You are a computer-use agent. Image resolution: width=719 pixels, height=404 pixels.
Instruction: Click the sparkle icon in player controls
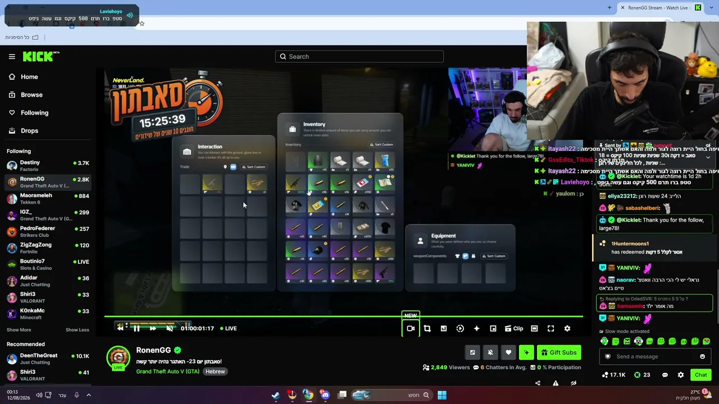pos(476,328)
